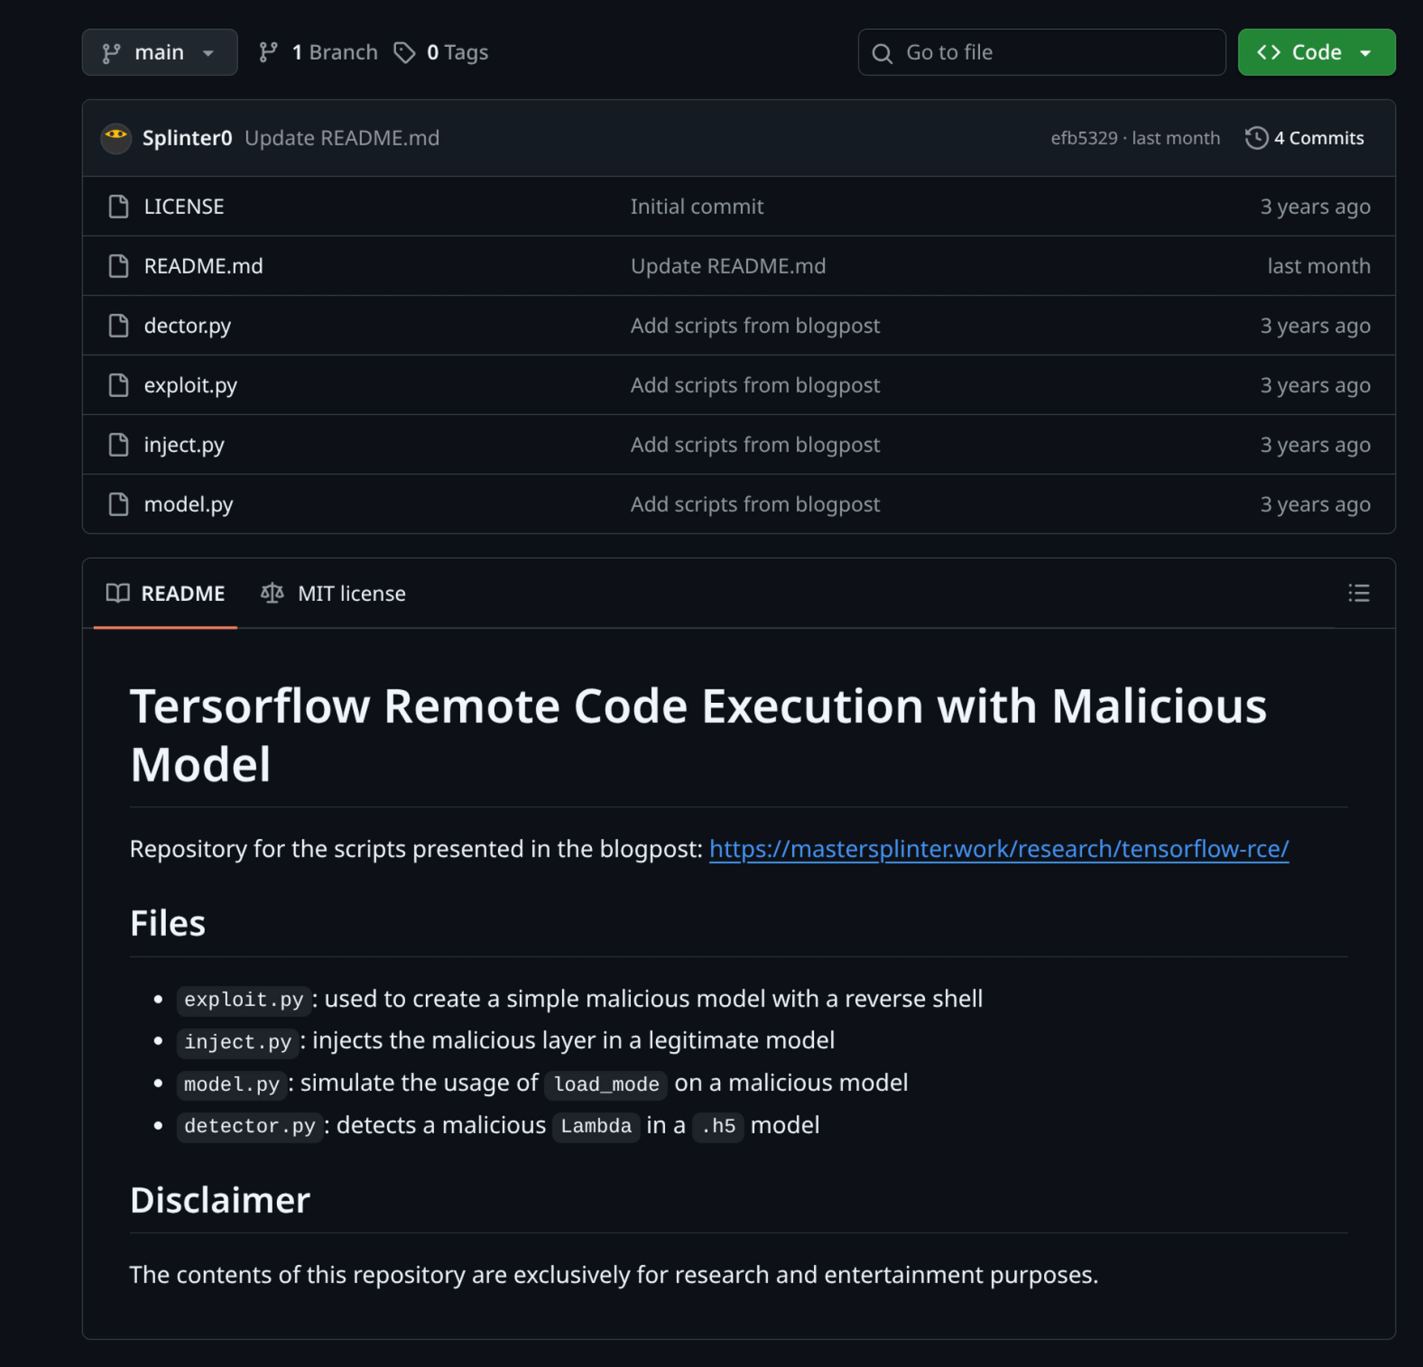The height and width of the screenshot is (1367, 1423).
Task: Click the branch icon next to 1 Branch
Action: (x=268, y=52)
